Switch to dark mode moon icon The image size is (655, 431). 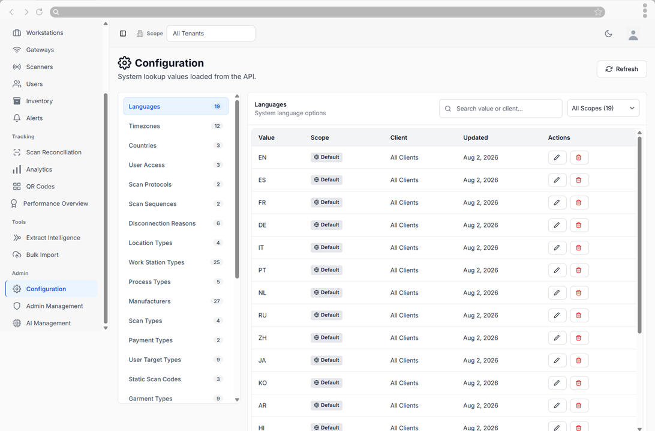tap(609, 34)
